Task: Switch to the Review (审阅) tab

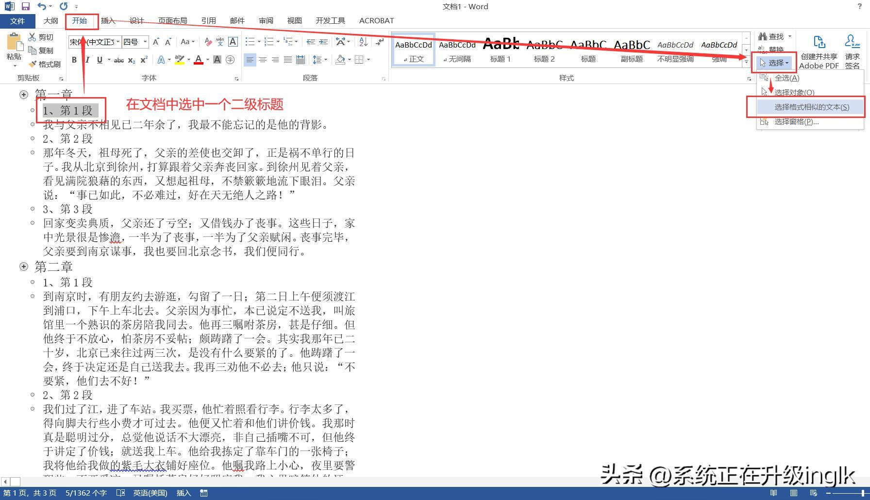Action: [x=266, y=21]
